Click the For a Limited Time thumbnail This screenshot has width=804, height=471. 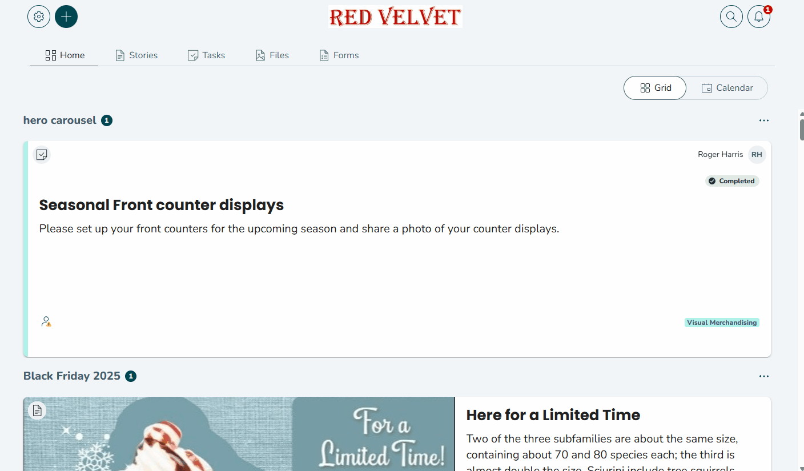coord(239,434)
